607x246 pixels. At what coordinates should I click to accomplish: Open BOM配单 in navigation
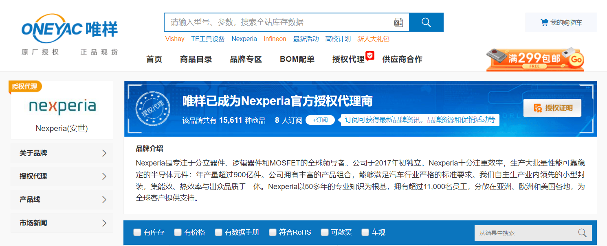[x=297, y=59]
